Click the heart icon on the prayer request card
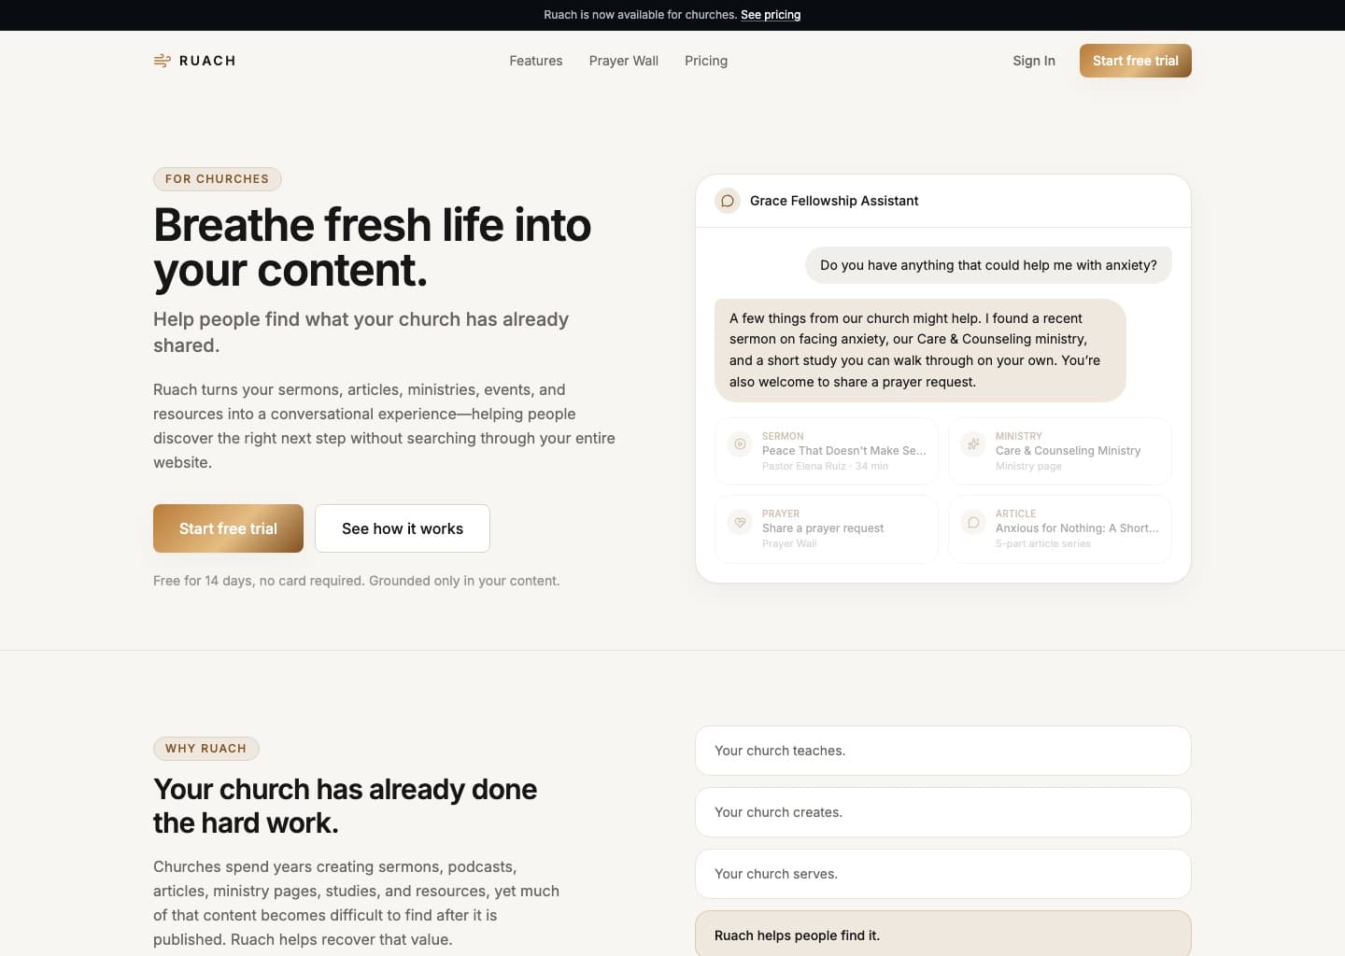 pos(740,522)
